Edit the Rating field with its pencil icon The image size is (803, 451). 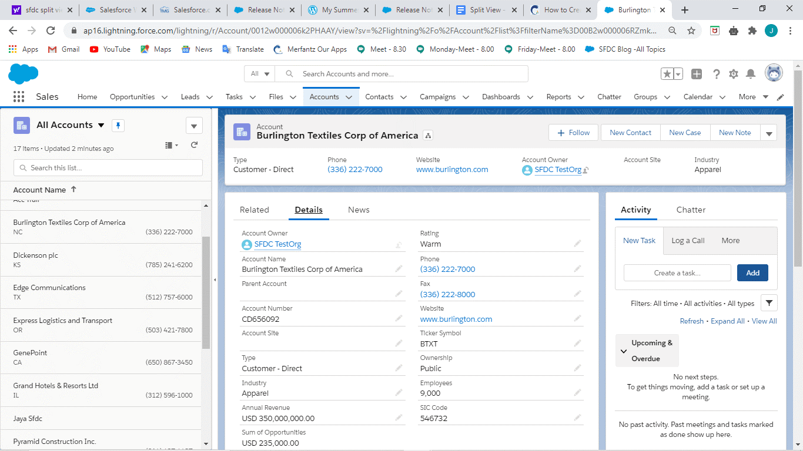coord(577,243)
